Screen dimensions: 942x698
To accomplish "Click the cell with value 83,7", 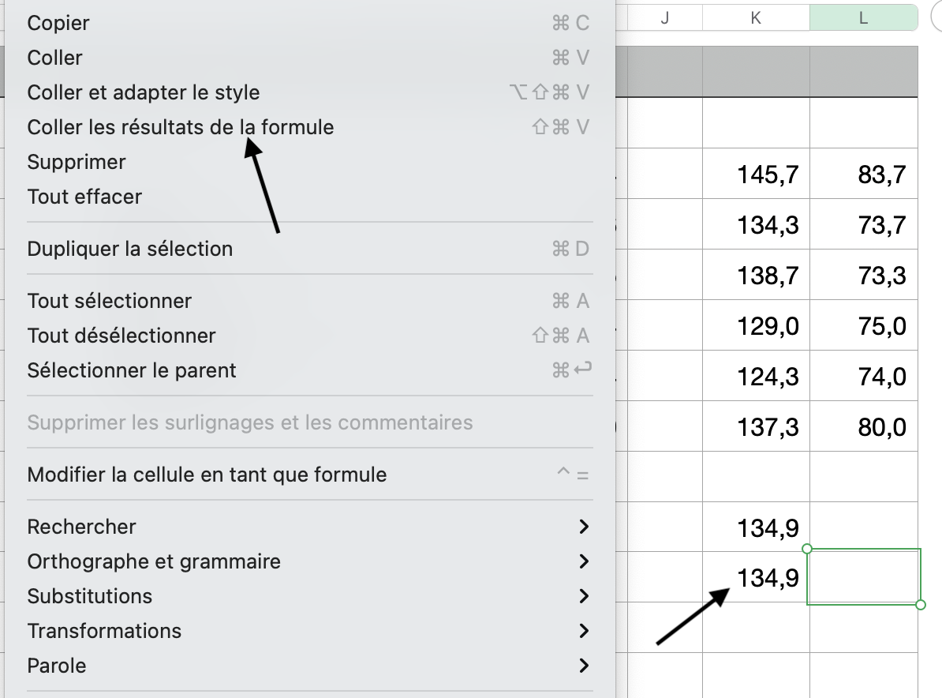I will 864,174.
